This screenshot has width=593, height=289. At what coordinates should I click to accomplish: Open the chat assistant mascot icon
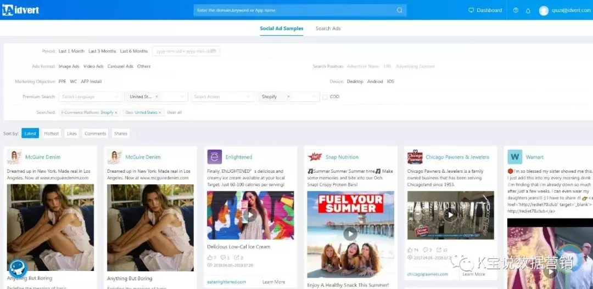(18, 268)
